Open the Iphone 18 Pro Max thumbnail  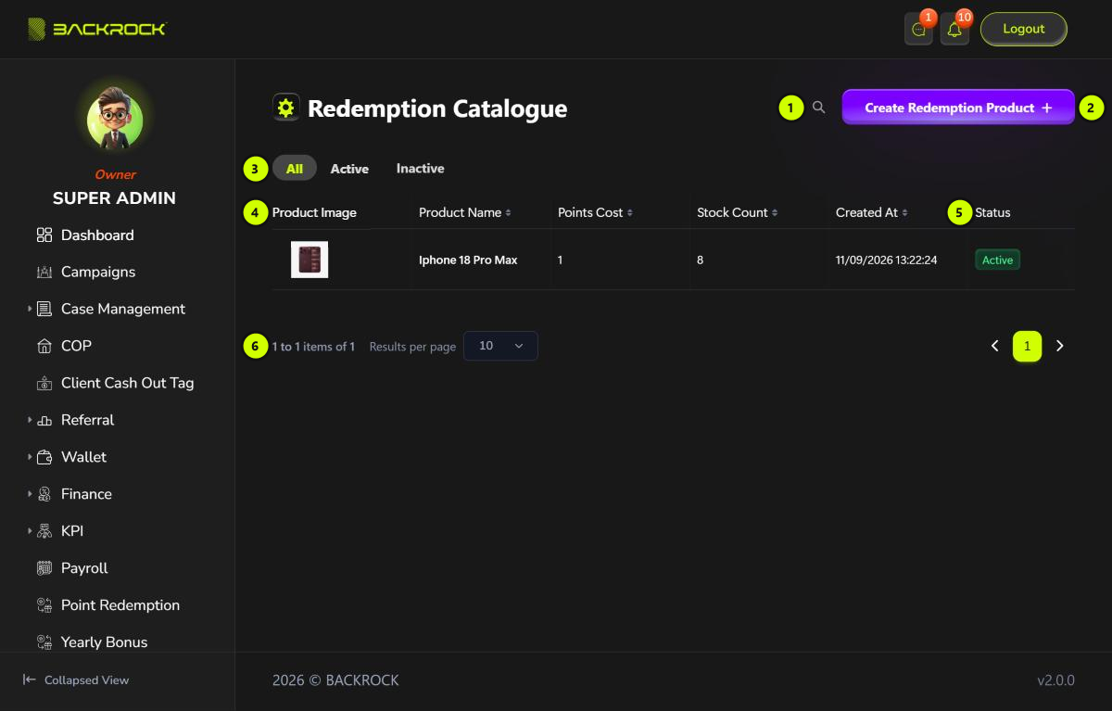coord(310,260)
